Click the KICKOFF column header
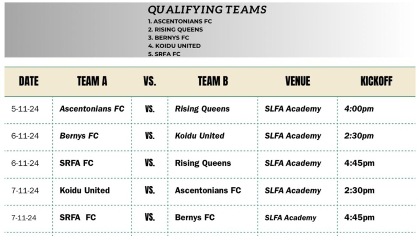The width and height of the screenshot is (420, 236). (376, 81)
